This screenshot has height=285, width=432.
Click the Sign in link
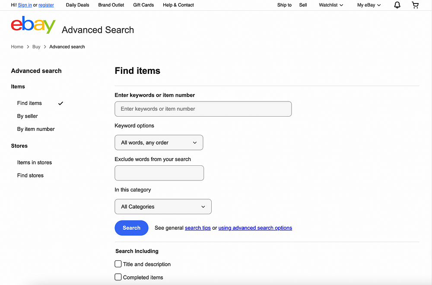[x=25, y=5]
